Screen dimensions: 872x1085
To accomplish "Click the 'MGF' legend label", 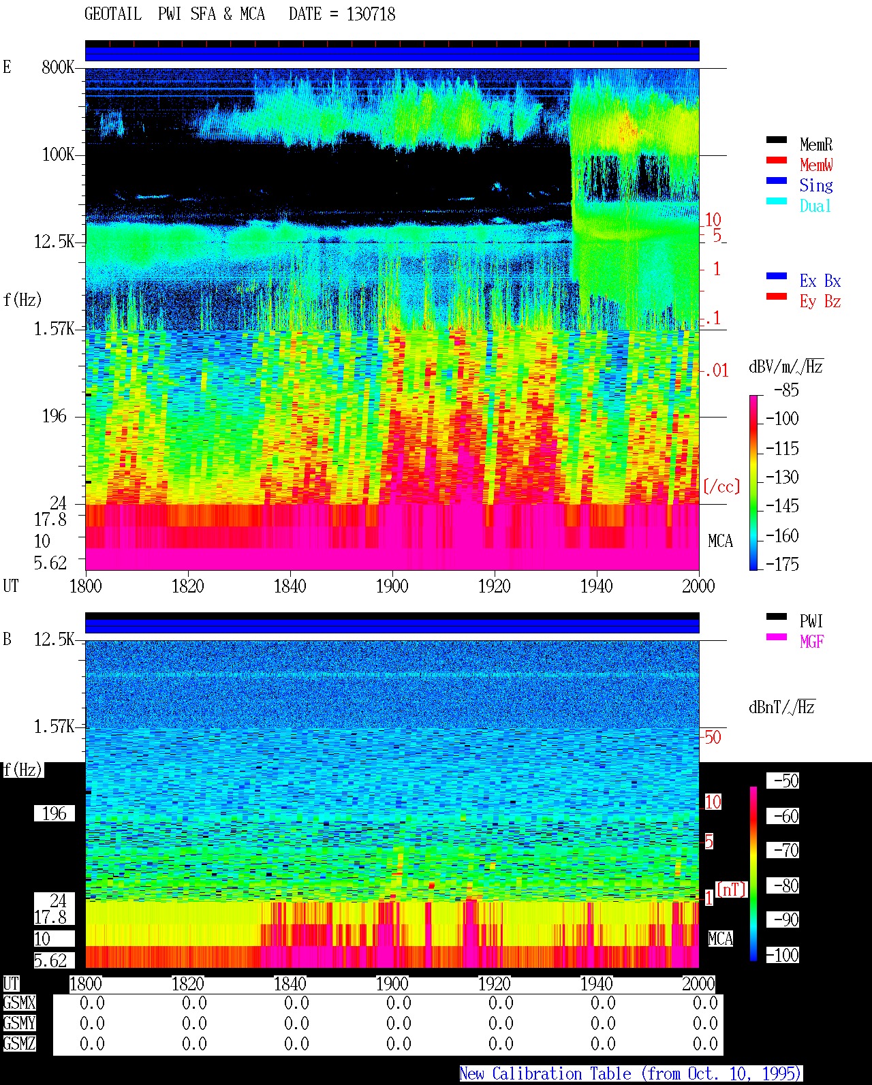I will [812, 642].
